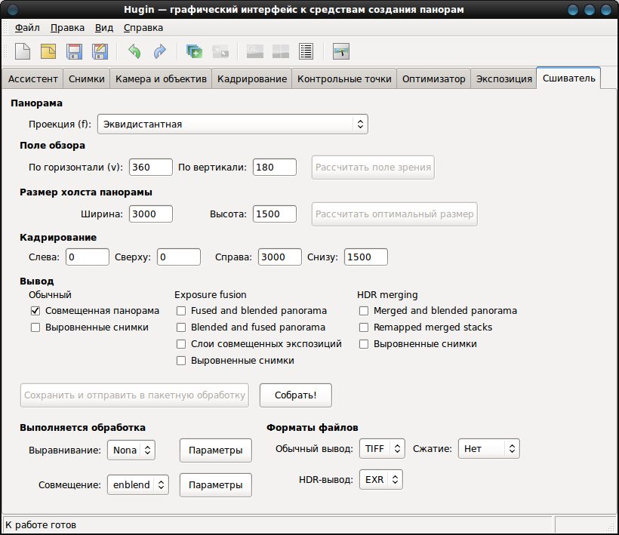The height and width of the screenshot is (535, 619).
Task: Redo with the blue arrow icon
Action: 160,51
